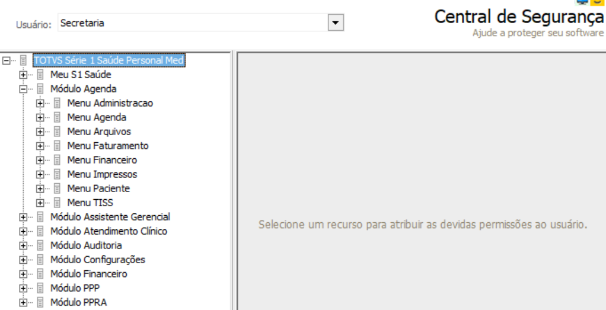Expand the Menu Financeiro node
This screenshot has width=606, height=310.
click(x=40, y=160)
